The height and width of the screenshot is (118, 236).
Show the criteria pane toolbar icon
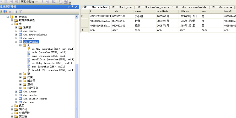point(6,2)
